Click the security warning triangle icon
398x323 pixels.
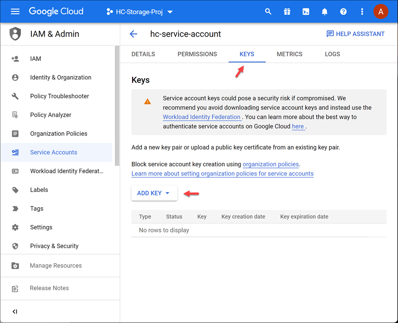[x=147, y=102]
